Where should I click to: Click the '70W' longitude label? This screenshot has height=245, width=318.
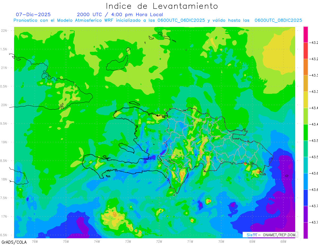coord(221,241)
